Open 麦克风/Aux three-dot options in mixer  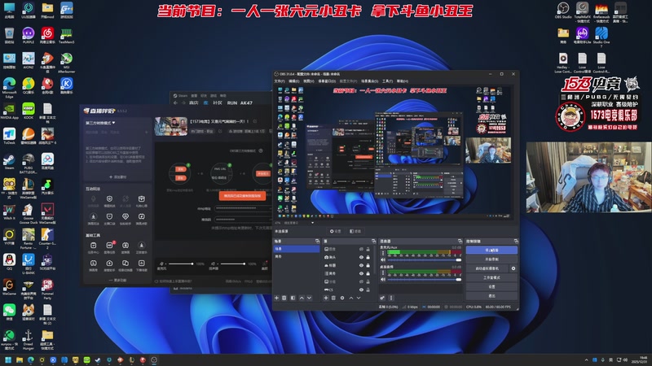tap(383, 253)
